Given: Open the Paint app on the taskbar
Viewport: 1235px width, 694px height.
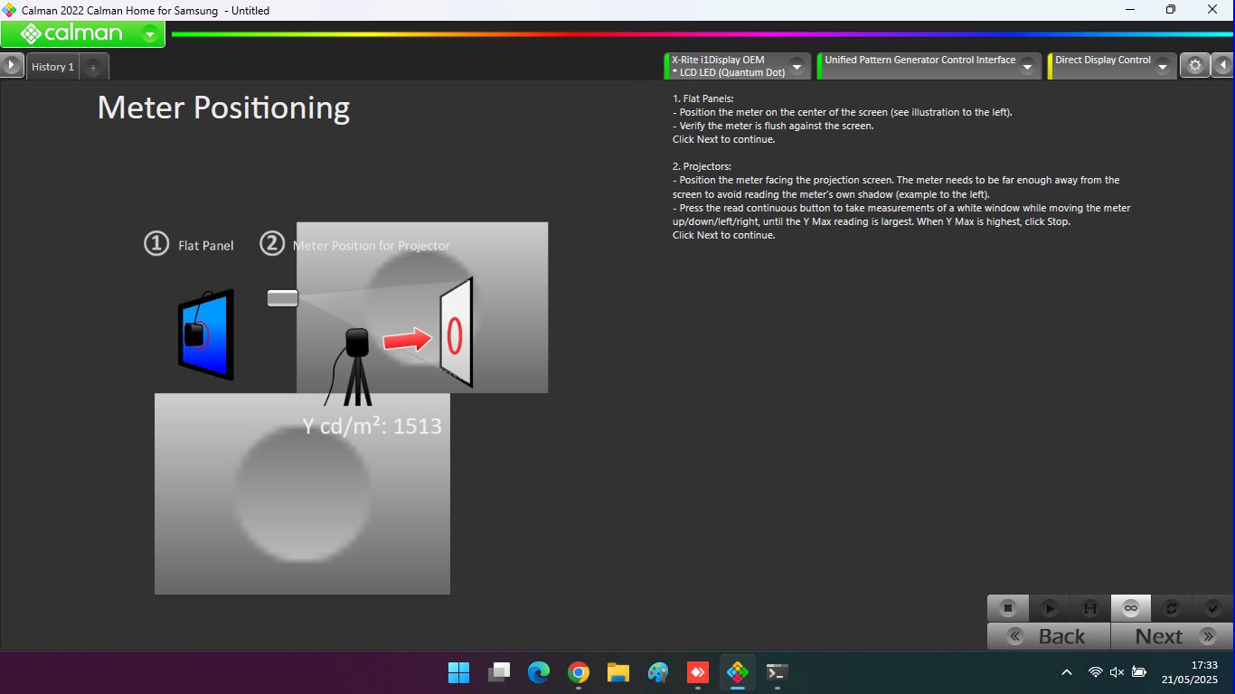Looking at the screenshot, I should click(x=658, y=672).
